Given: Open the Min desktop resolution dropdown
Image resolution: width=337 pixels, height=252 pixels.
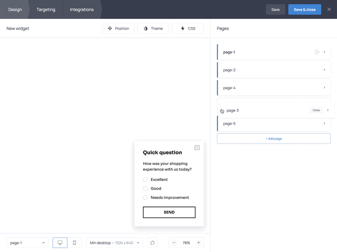Looking at the screenshot, I should click(x=114, y=243).
